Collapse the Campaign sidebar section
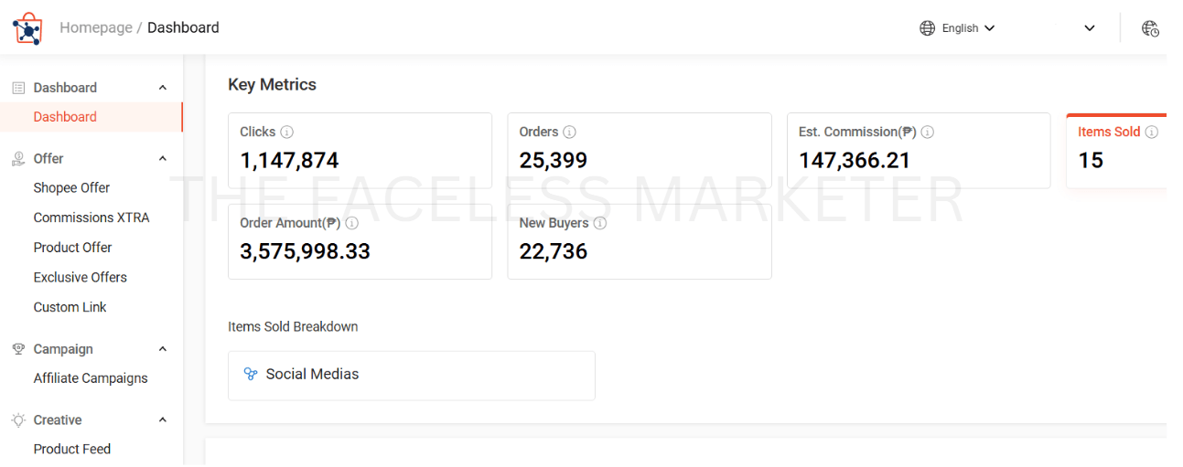This screenshot has width=1183, height=467. 163,349
